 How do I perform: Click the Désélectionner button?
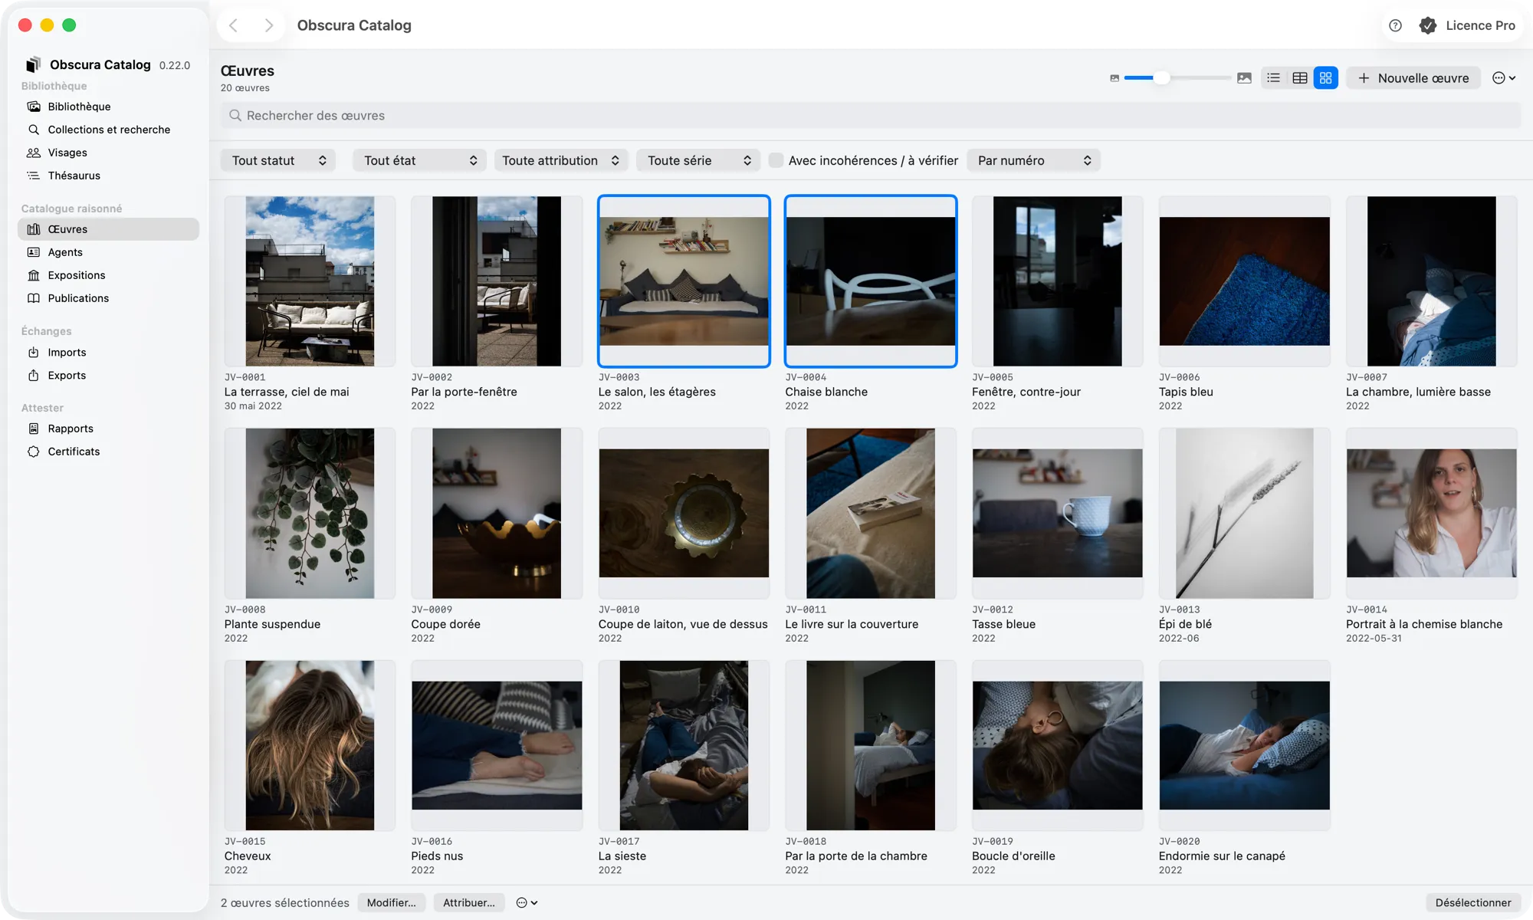(x=1473, y=902)
